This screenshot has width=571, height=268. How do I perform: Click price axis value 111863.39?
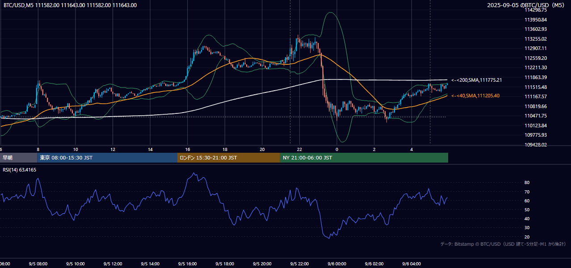pyautogui.click(x=536, y=77)
